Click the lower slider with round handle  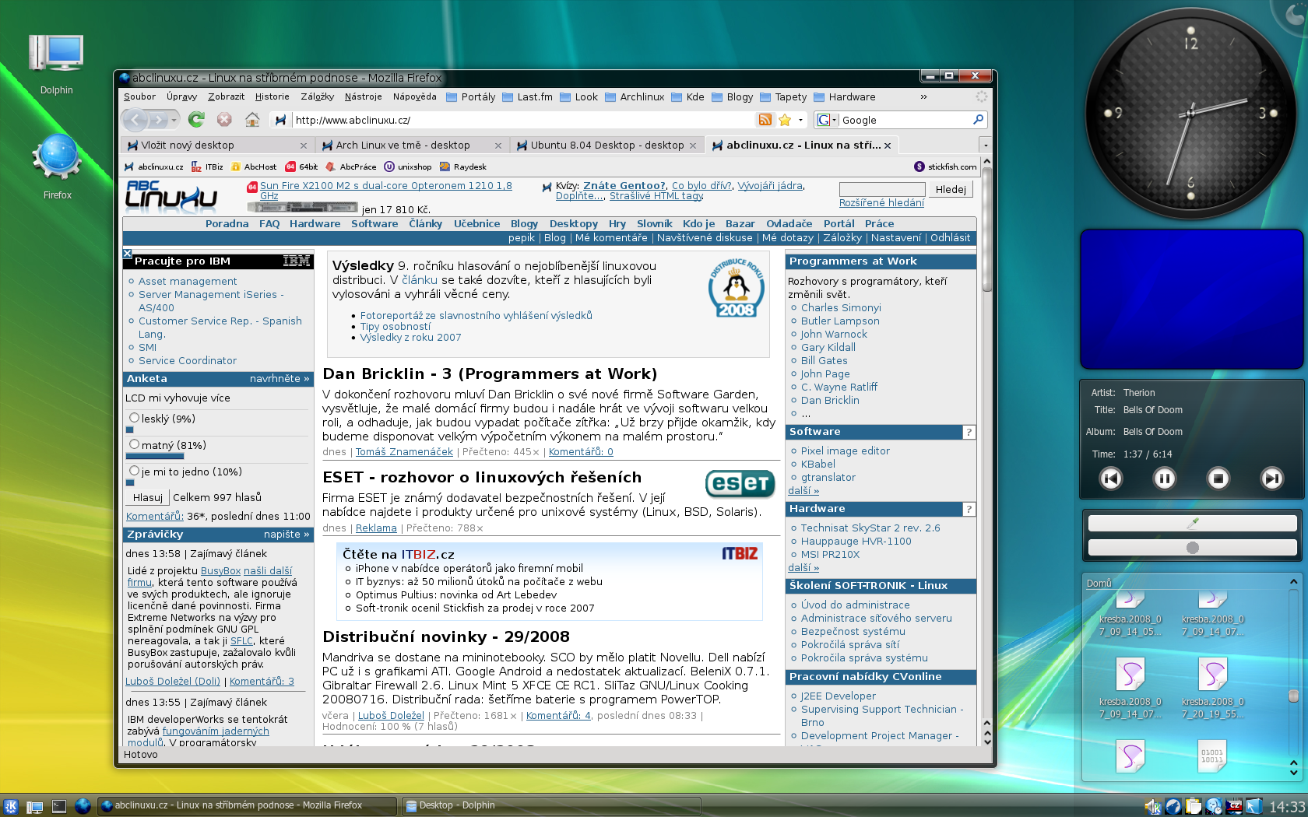pos(1192,548)
